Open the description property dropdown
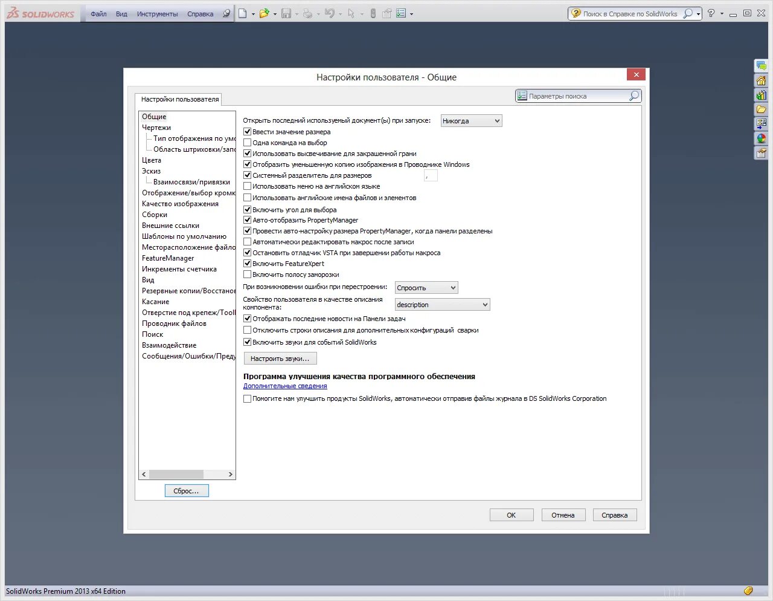773x601 pixels. coord(442,305)
